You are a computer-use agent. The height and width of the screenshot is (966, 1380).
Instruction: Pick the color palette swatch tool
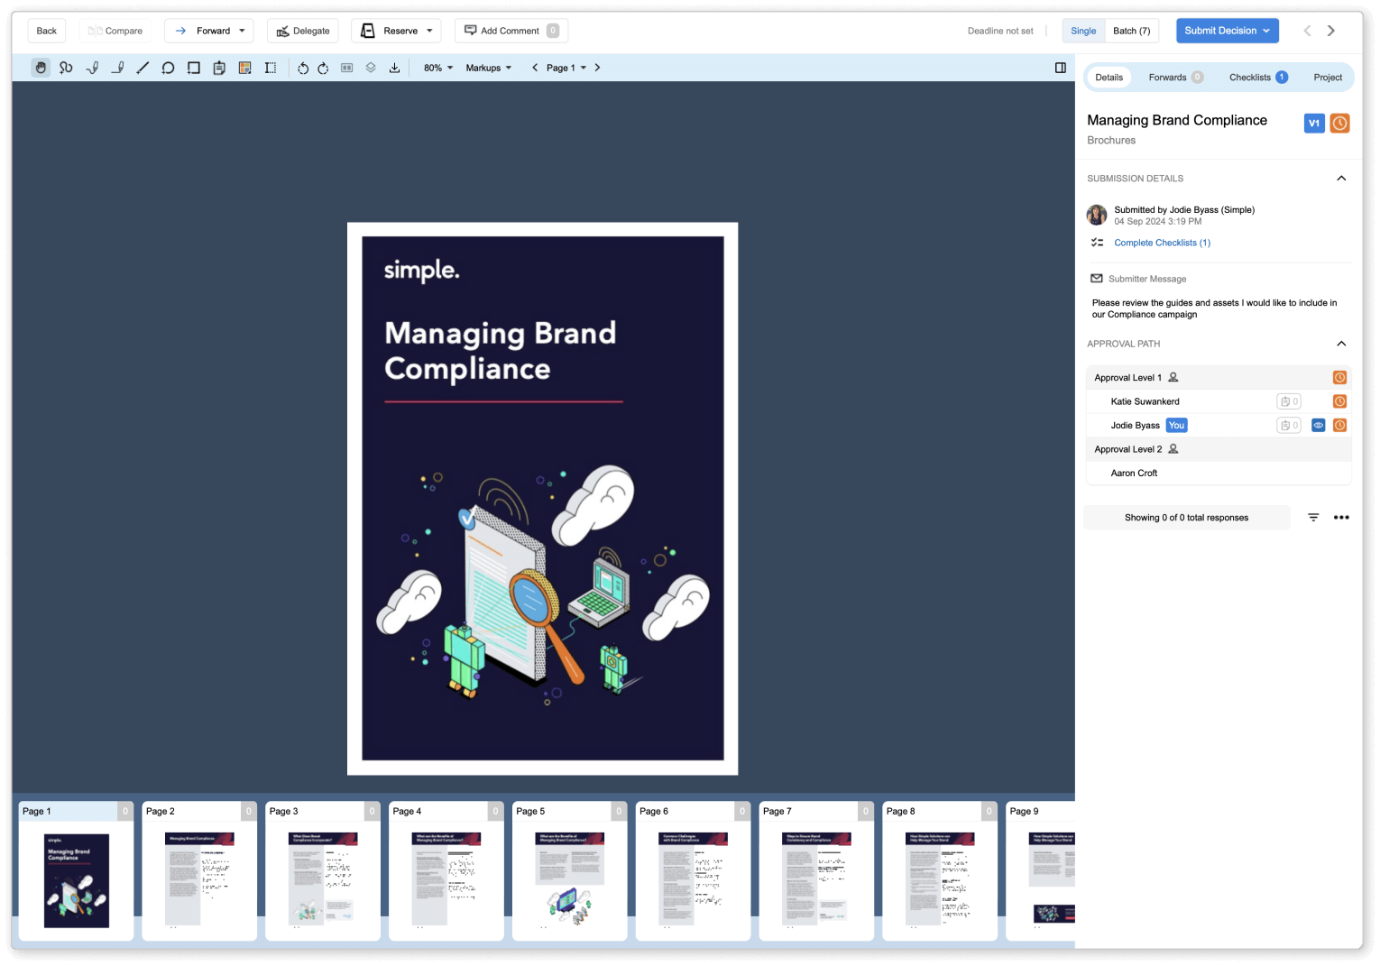(244, 68)
